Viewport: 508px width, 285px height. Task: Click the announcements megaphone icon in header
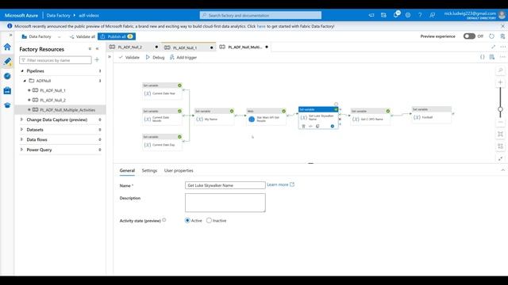pos(371,15)
